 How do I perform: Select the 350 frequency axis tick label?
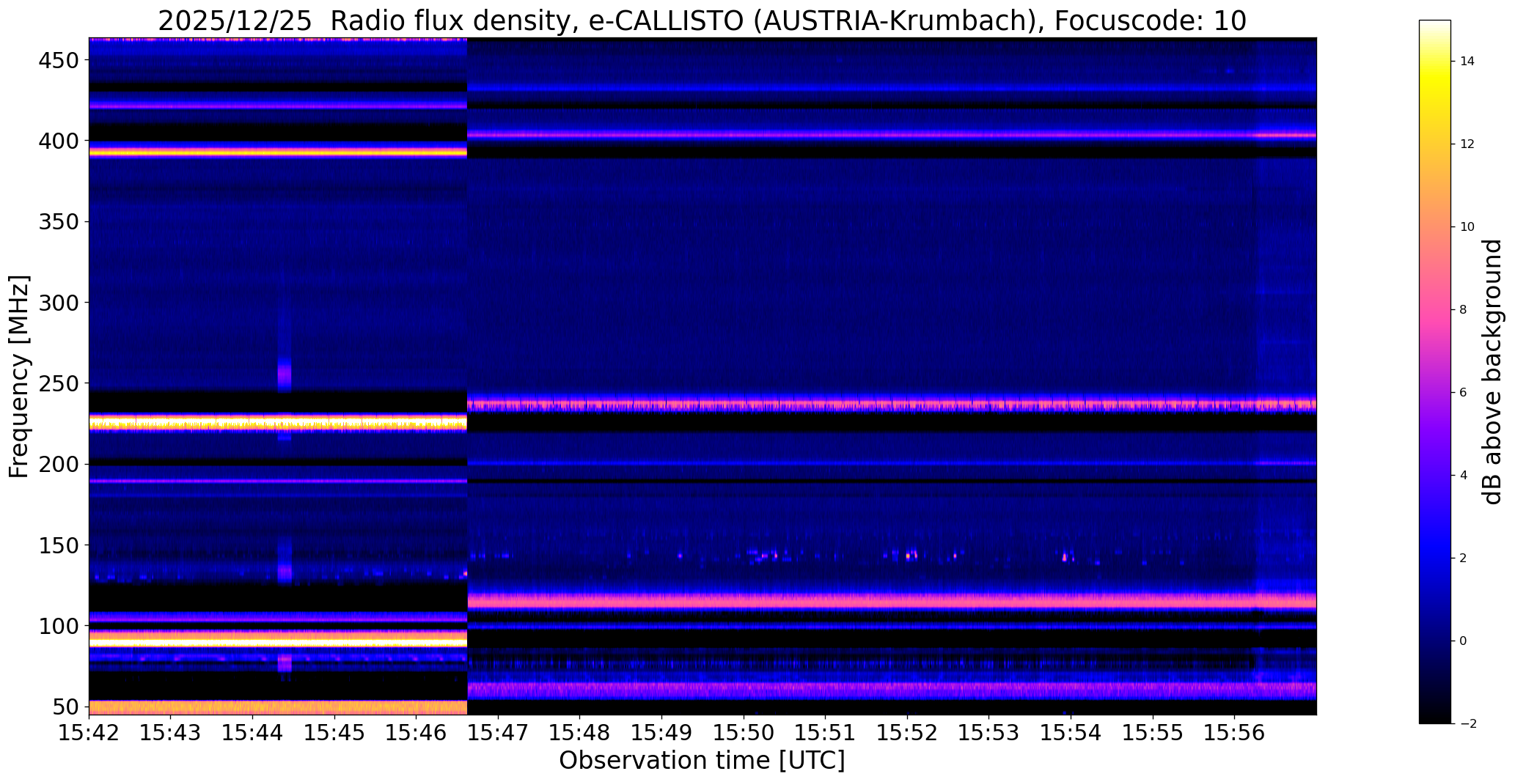tap(57, 222)
